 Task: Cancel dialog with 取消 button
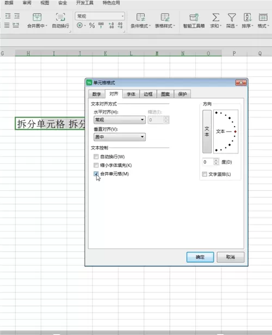point(231,257)
